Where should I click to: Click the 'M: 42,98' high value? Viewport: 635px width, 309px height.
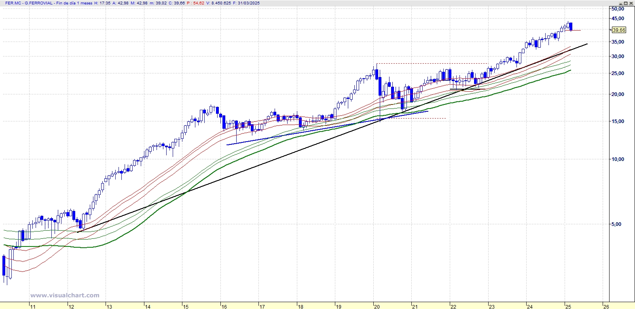139,3
